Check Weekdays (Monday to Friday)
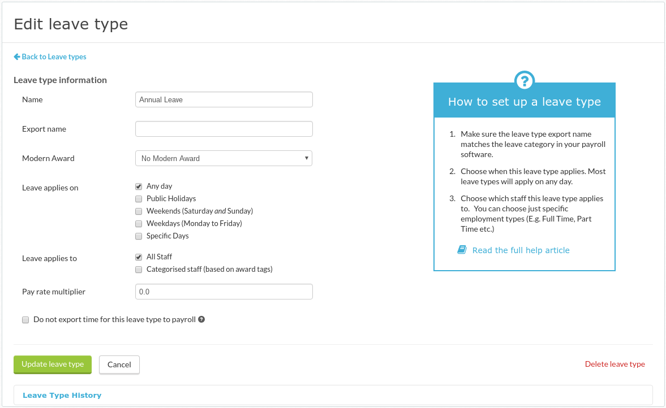The width and height of the screenshot is (666, 408). click(x=139, y=223)
